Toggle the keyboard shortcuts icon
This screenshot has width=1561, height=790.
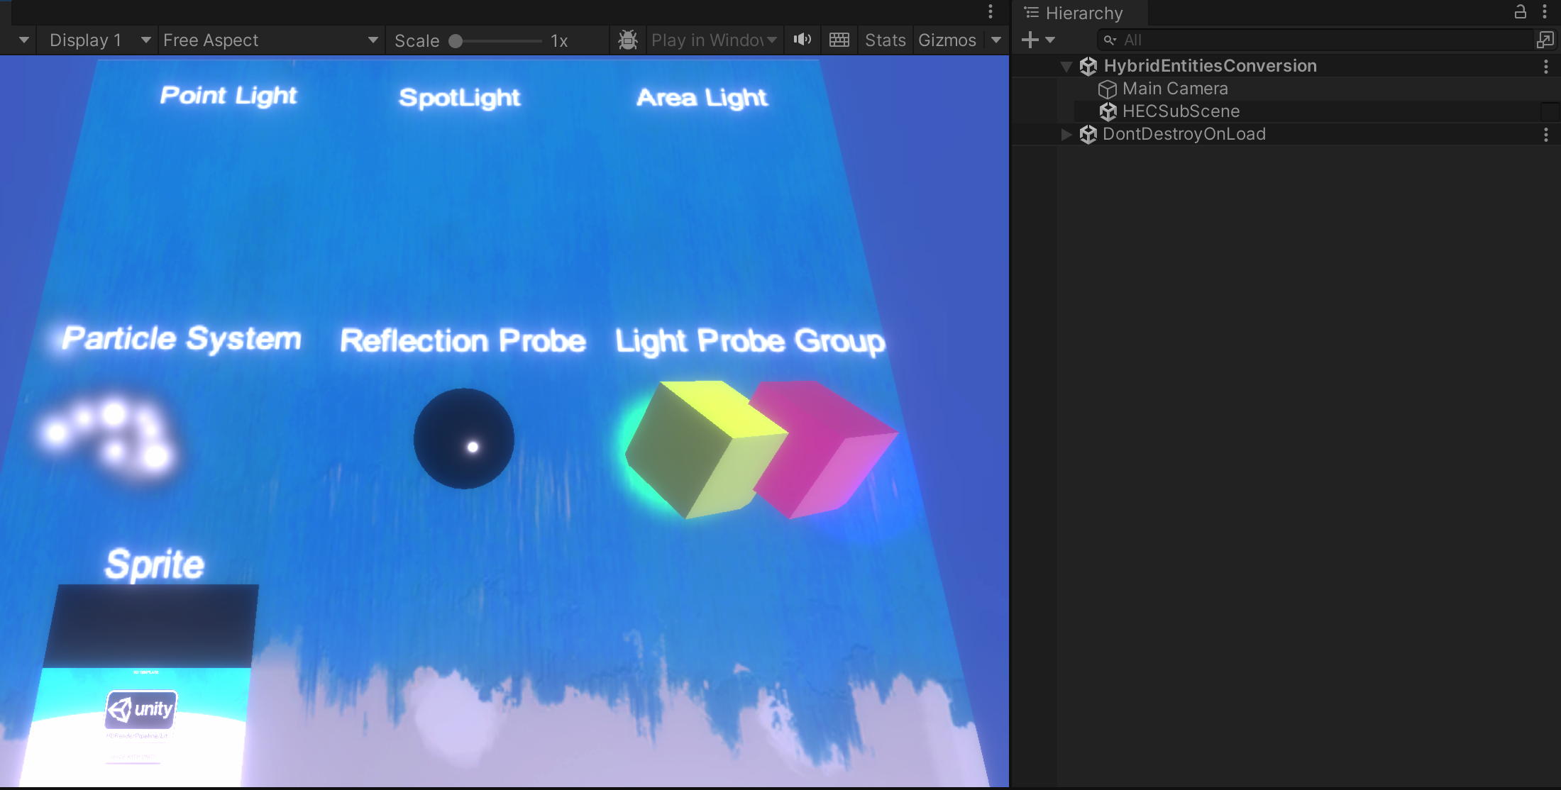[839, 40]
